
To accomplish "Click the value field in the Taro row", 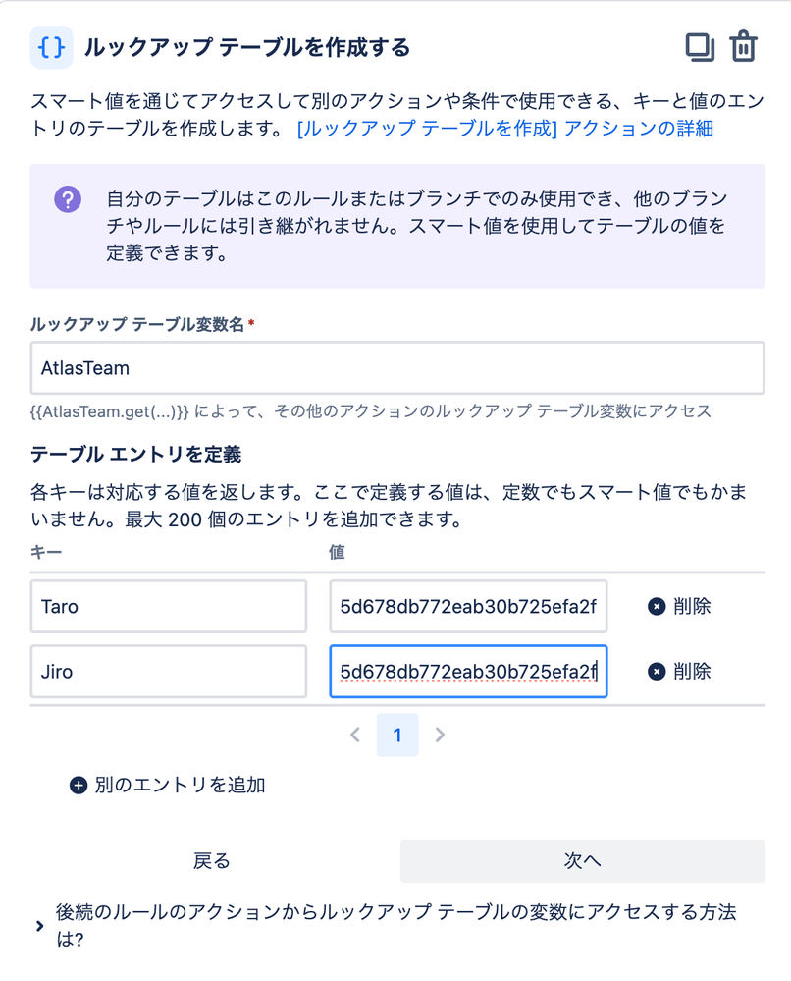I will pyautogui.click(x=468, y=606).
